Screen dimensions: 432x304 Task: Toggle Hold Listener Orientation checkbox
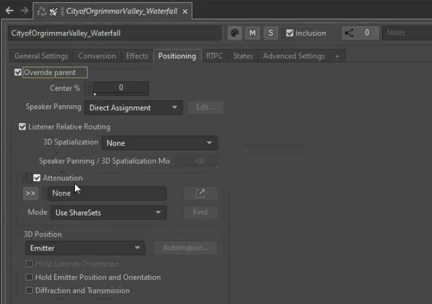click(x=29, y=264)
